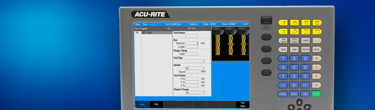Select the ARC function key

(x=306, y=32)
